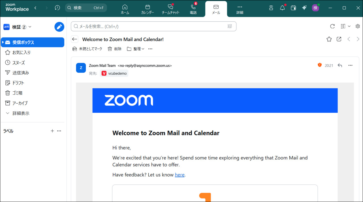The image size is (363, 202).
Task: Refresh the mailbox with the reload icon
Action: point(332,26)
